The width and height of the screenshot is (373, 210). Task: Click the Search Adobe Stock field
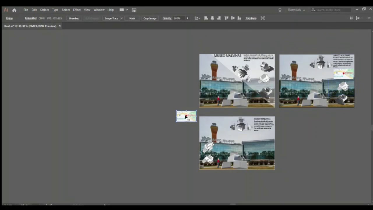click(331, 10)
